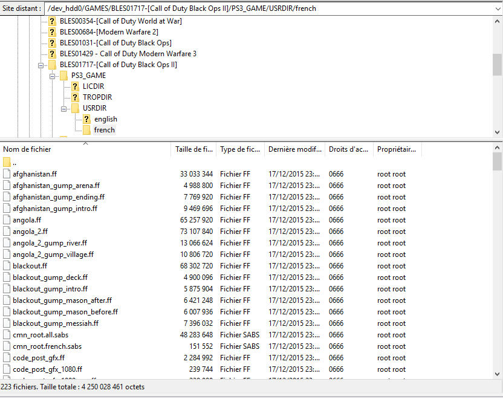Click the BLES01717 Black Ops II folder icon
Viewport: 503px width, 399px height.
coord(52,65)
